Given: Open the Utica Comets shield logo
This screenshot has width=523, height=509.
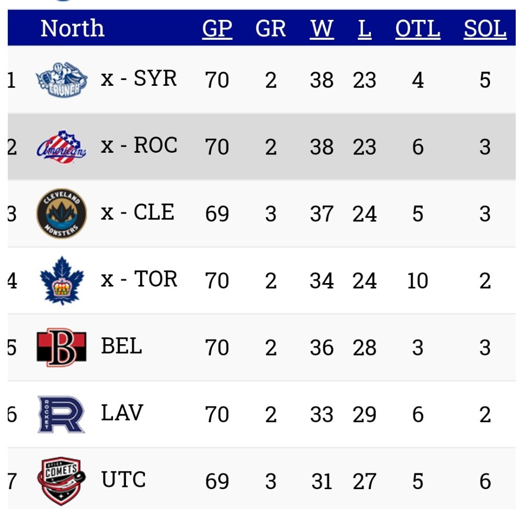Looking at the screenshot, I should pos(61,481).
